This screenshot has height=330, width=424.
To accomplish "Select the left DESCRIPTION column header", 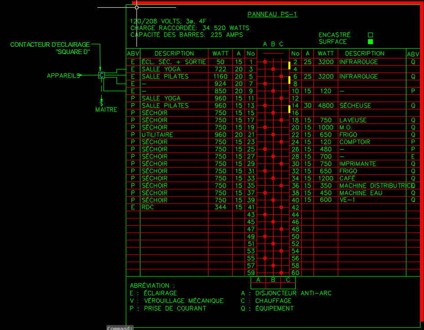I will pyautogui.click(x=174, y=54).
